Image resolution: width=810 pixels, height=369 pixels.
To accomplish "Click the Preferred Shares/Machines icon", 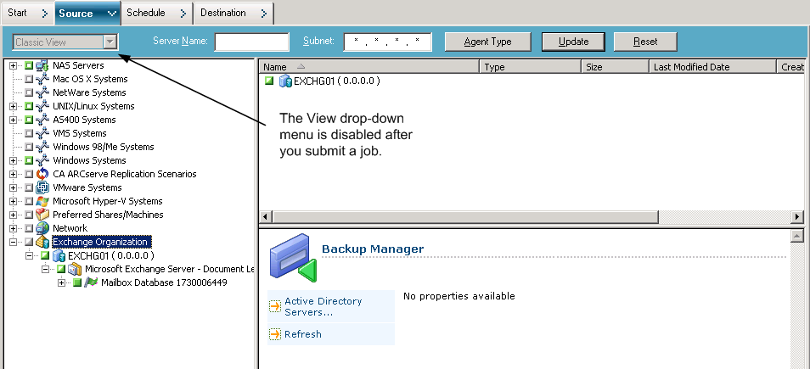I will pos(42,215).
